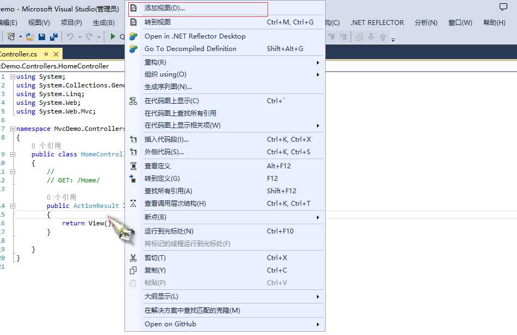
Task: Click the Undo toolbar icon
Action: tap(70, 36)
